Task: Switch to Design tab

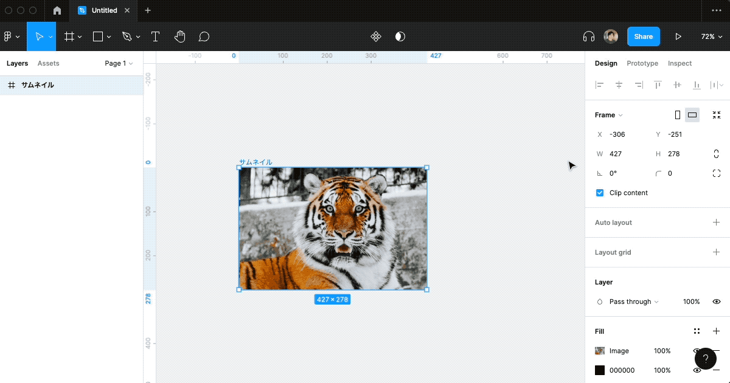Action: pyautogui.click(x=606, y=63)
